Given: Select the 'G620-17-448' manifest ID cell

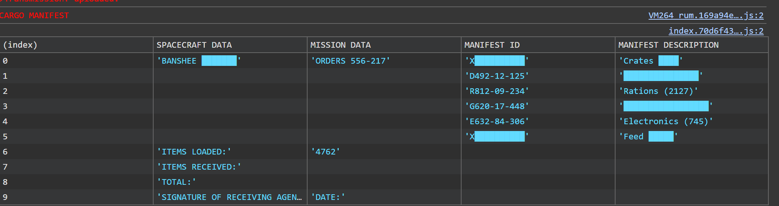Looking at the screenshot, I should [x=538, y=106].
